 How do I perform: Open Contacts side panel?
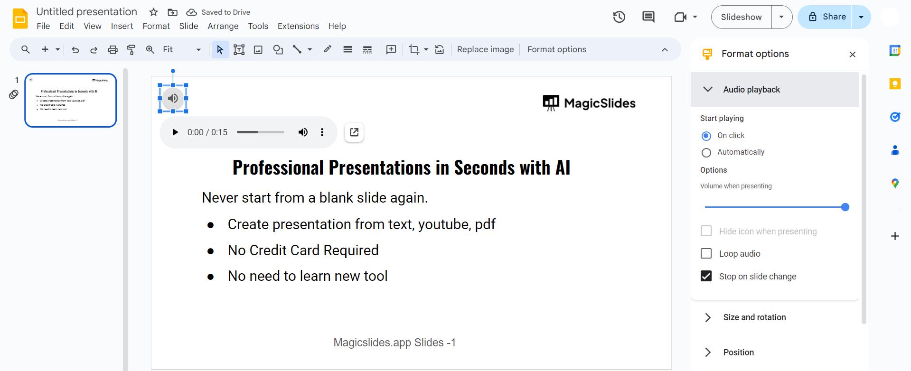tap(895, 150)
